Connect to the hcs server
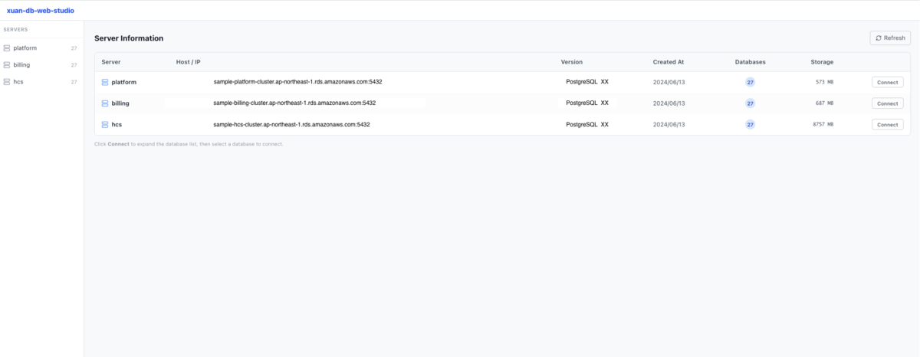 [887, 124]
